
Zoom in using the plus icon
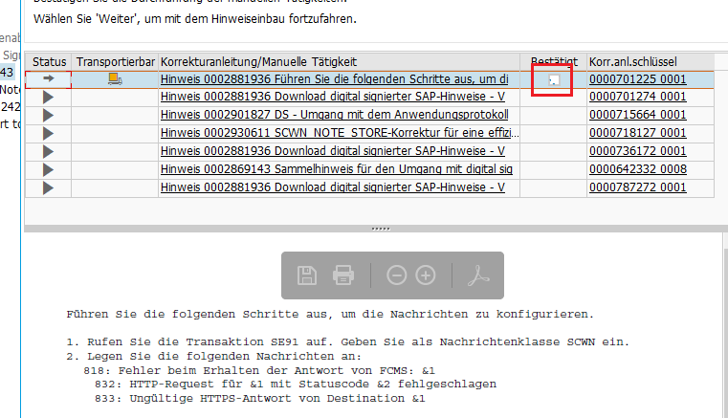tap(426, 275)
